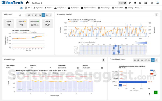
Task: Click the From Date input field
Action: pyautogui.click(x=68, y=68)
